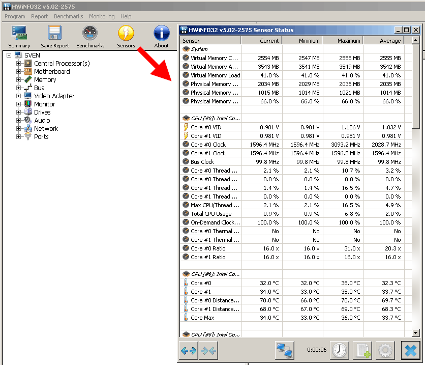Expand the Motherboard tree node
The width and height of the screenshot is (425, 365).
click(19, 72)
